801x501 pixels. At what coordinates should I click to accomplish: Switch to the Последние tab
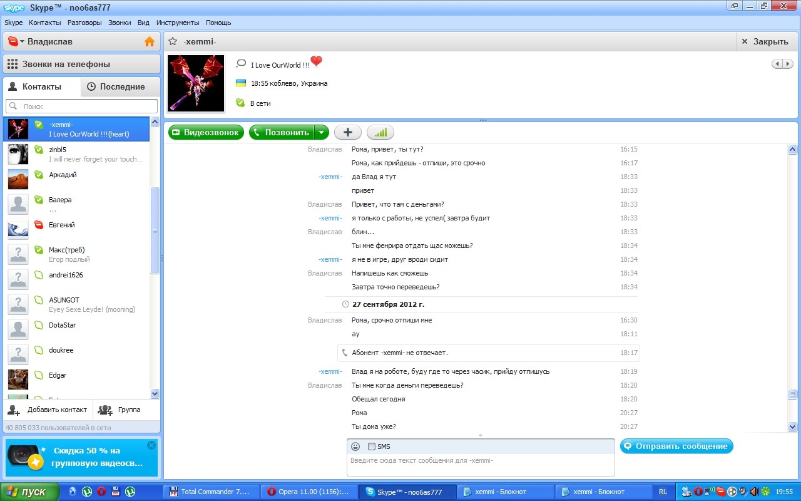[x=121, y=86]
